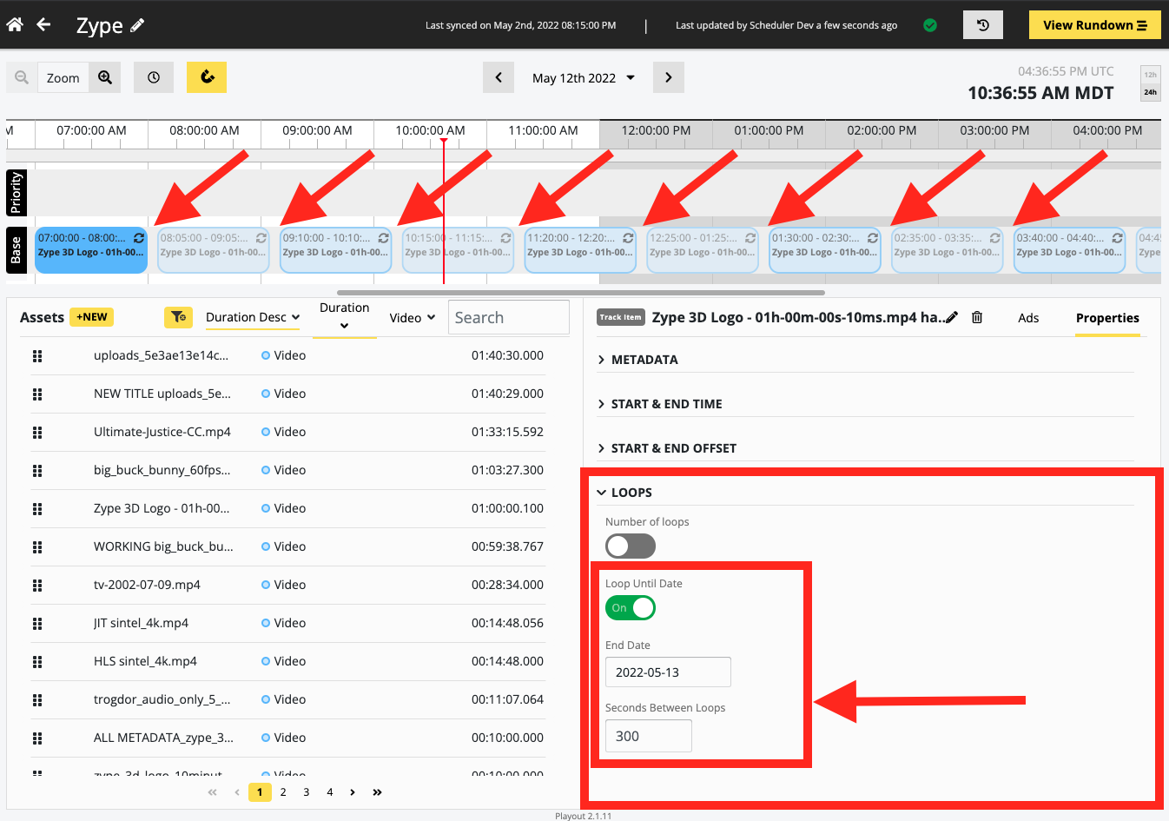1169x821 pixels.
Task: Expand START & END TIME section
Action: click(666, 403)
